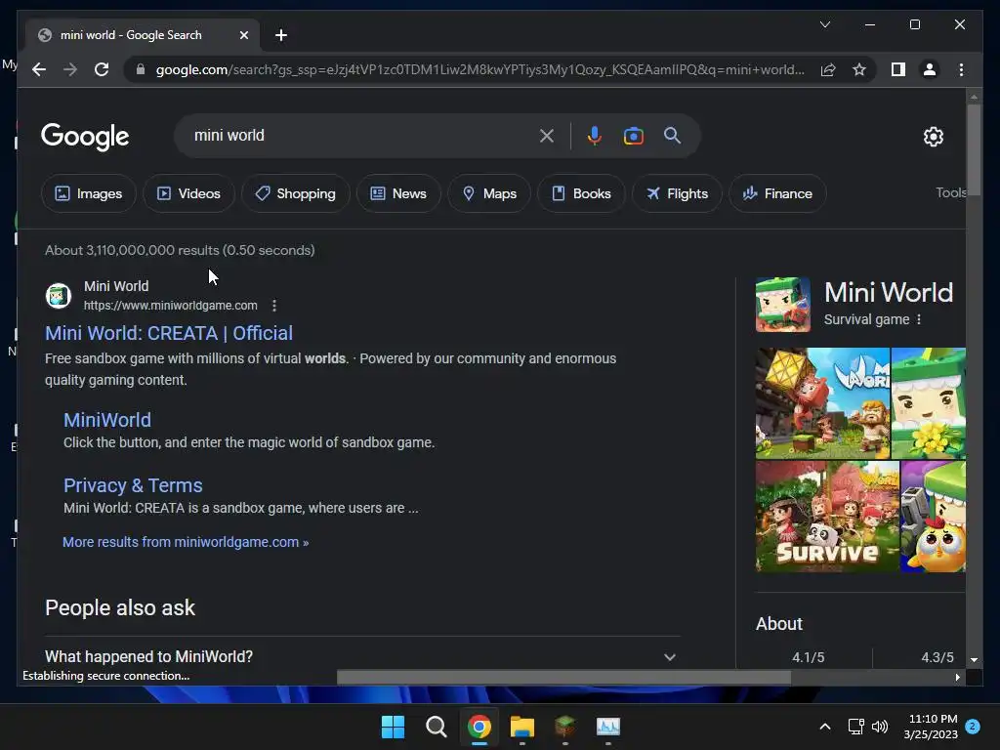Share this page via share icon
This screenshot has width=1000, height=750.
[828, 69]
